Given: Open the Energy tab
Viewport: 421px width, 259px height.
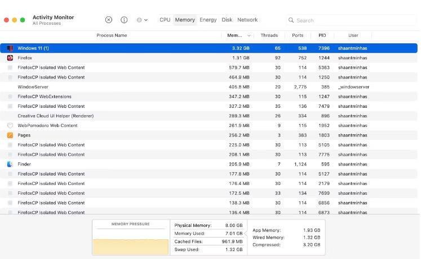Looking at the screenshot, I should coord(208,20).
